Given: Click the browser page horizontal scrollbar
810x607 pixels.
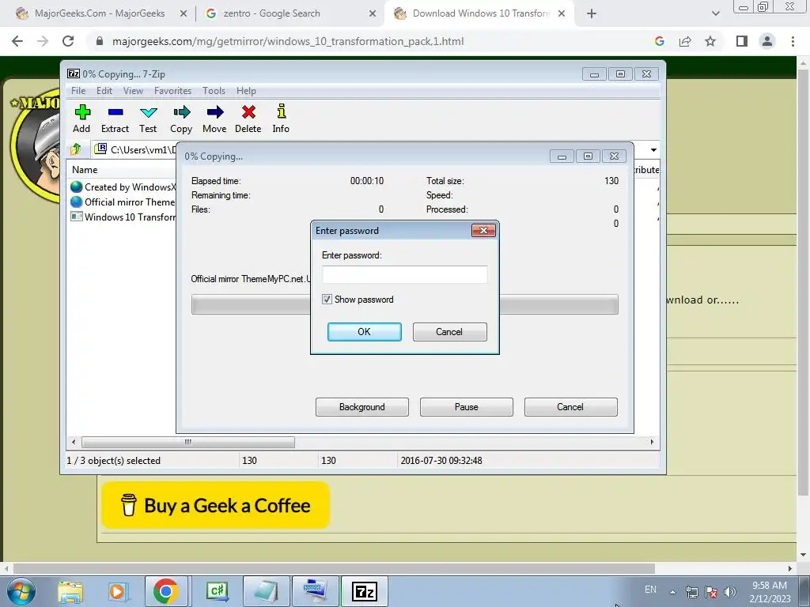Looking at the screenshot, I should 334,568.
